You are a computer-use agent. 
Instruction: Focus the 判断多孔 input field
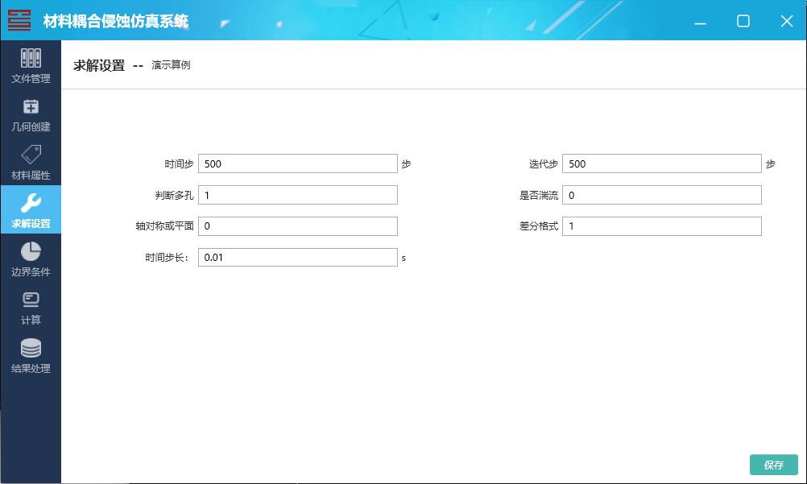point(297,195)
